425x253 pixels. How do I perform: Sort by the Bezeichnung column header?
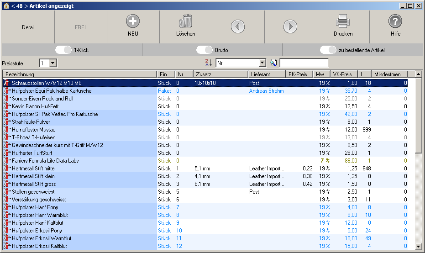pos(79,74)
